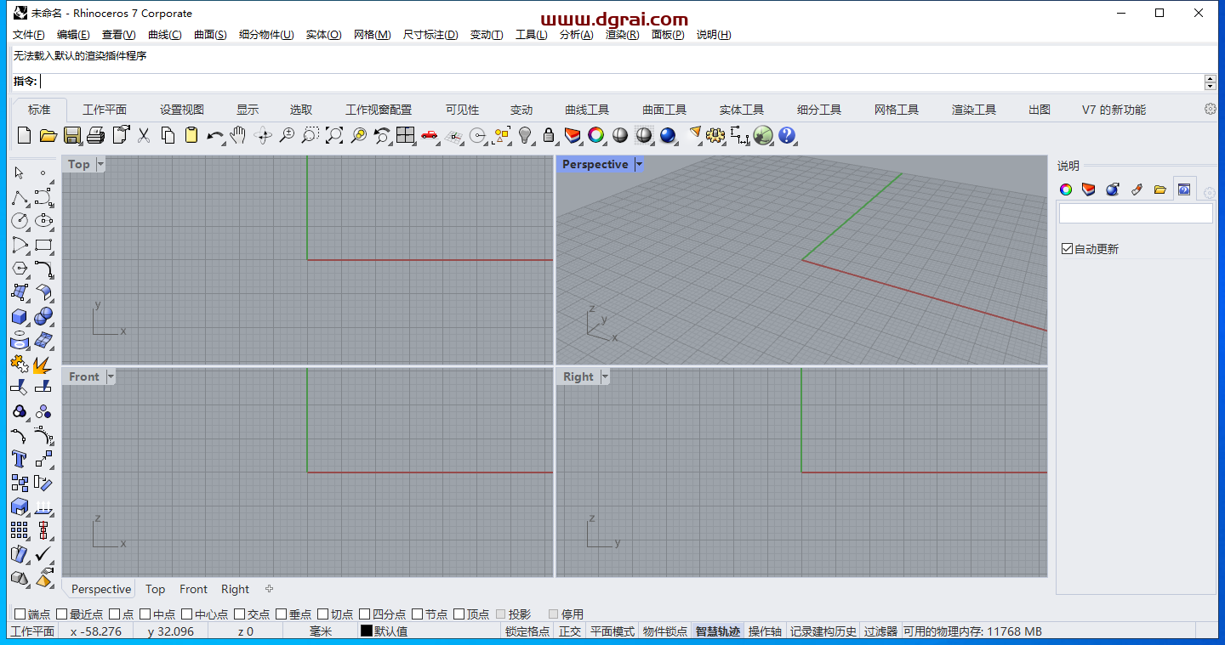Open the 曲线(C) menu
This screenshot has width=1225, height=645.
(164, 35)
